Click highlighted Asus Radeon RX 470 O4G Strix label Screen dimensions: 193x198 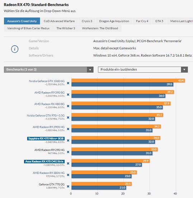pos(44,162)
